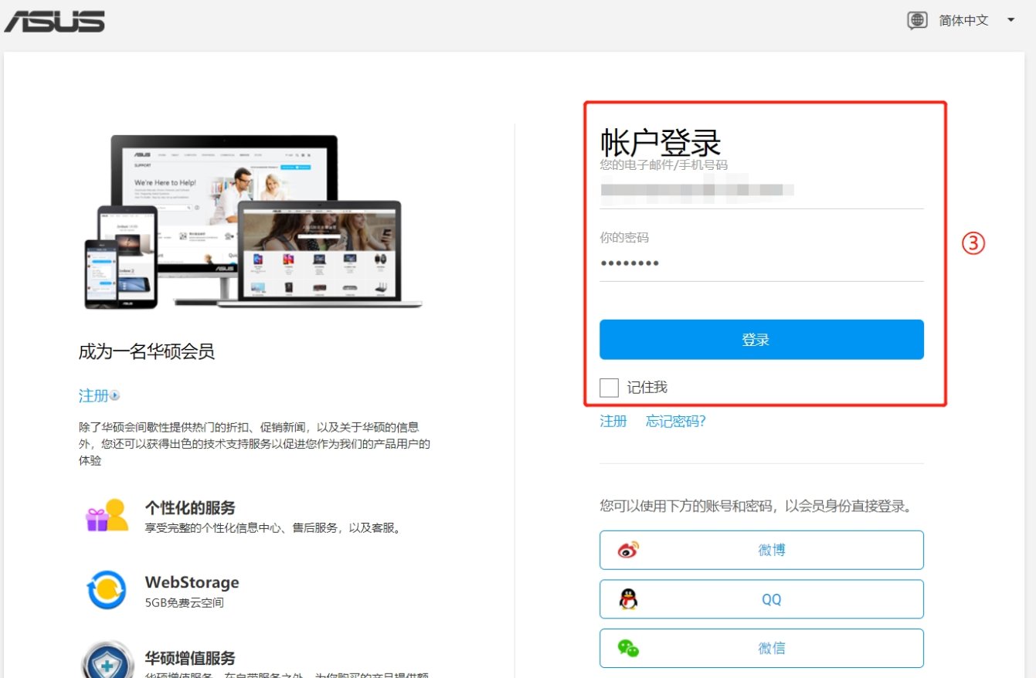Log in with the QQ button
This screenshot has height=678, width=1036.
[762, 598]
